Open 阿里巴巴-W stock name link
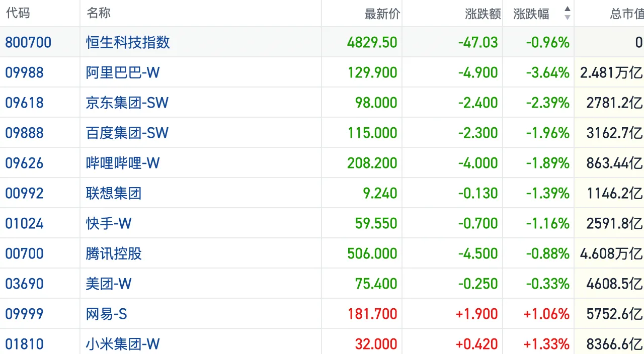This screenshot has width=644, height=354. [x=123, y=72]
